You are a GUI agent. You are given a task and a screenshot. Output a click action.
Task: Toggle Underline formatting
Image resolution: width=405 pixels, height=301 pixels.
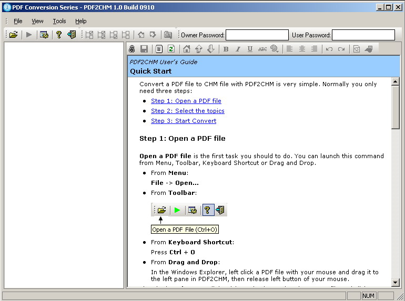tap(250, 49)
